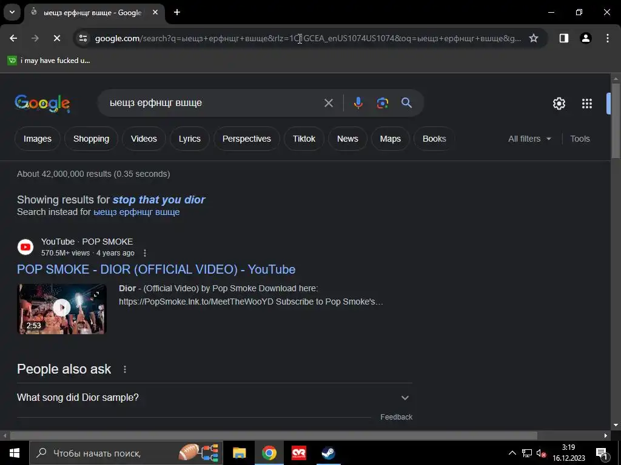The width and height of the screenshot is (621, 465).
Task: Open POP SMOKE - DIOR YouTube result
Action: point(156,269)
